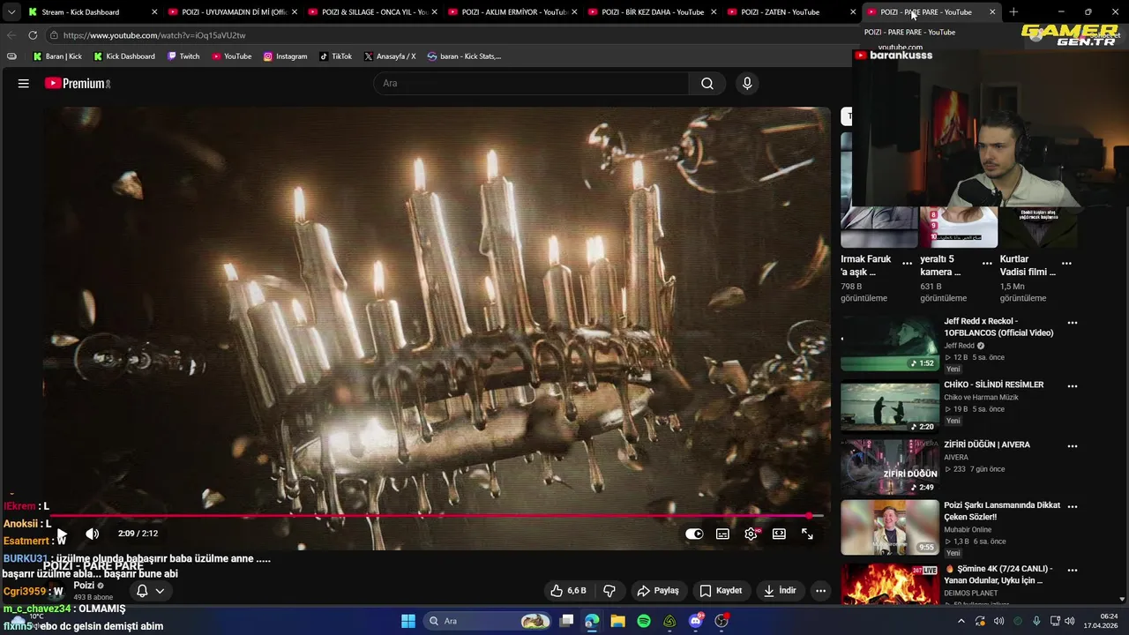Viewport: 1129px width, 635px height.
Task: Mute the video with the speaker icon
Action: click(92, 534)
